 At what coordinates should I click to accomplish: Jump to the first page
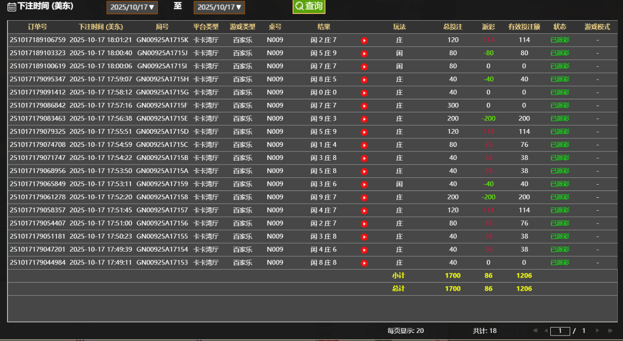coord(535,331)
